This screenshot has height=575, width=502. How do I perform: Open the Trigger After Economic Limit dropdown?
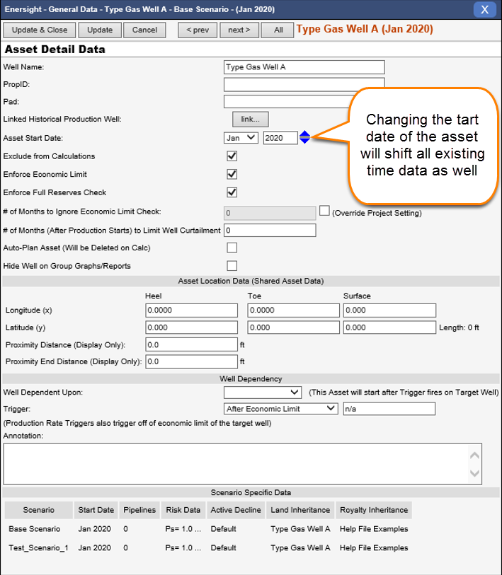pyautogui.click(x=281, y=409)
